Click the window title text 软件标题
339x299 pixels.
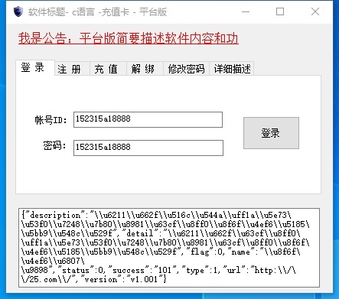click(47, 12)
